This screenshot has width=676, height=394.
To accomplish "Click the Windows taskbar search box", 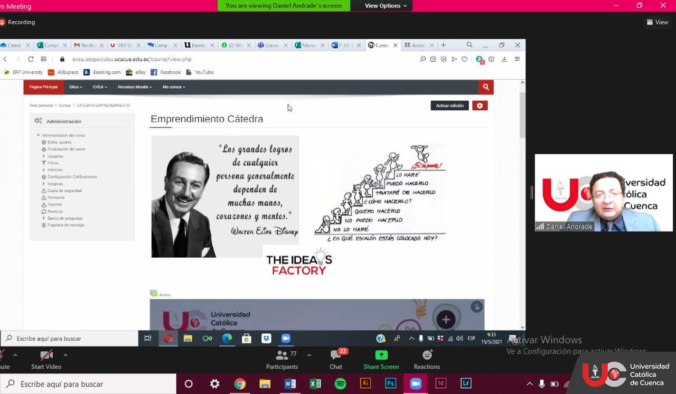I will pyautogui.click(x=88, y=384).
